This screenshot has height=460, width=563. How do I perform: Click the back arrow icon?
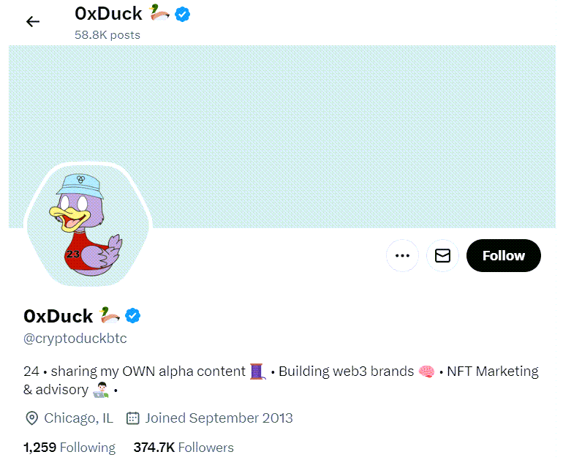pyautogui.click(x=33, y=21)
